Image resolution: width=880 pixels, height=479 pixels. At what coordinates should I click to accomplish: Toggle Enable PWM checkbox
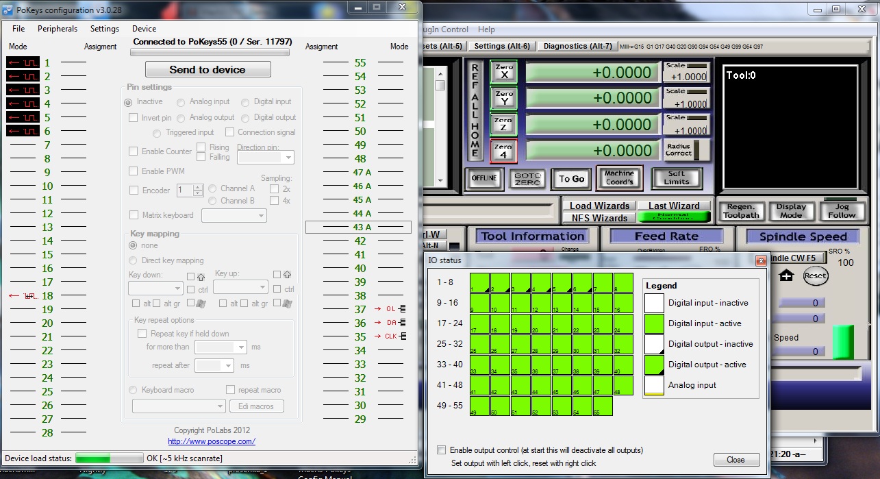tap(134, 171)
